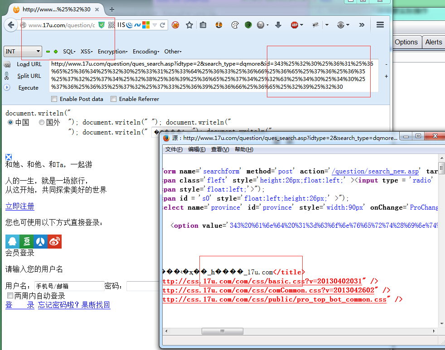Click the Split URL button
This screenshot has width=445, height=350.
tap(29, 76)
